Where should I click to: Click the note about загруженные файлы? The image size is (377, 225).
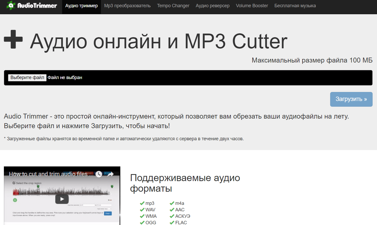click(124, 139)
